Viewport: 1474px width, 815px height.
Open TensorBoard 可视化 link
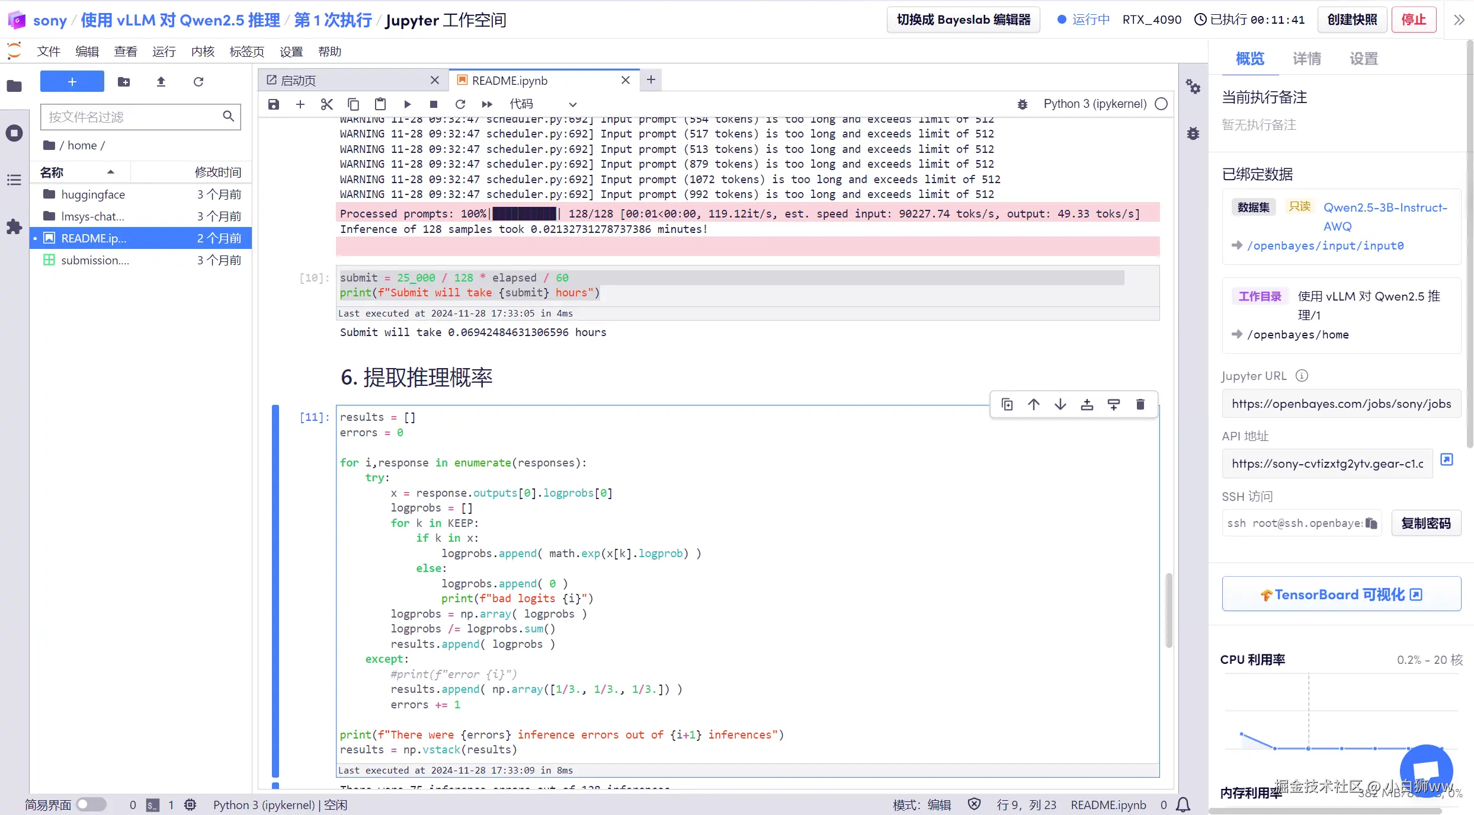(x=1341, y=594)
